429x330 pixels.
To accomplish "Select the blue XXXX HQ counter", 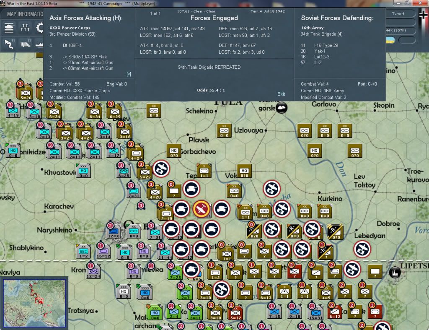I will coord(145,292).
